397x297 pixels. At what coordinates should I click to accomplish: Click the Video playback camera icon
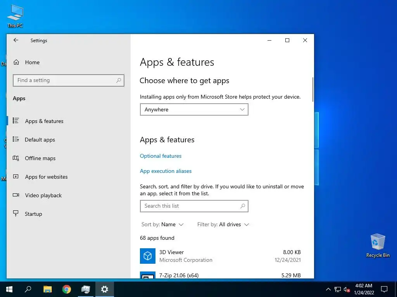click(16, 195)
